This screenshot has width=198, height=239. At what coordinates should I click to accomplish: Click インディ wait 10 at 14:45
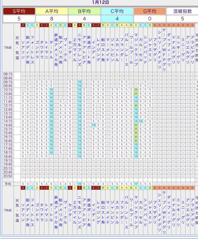[94, 125]
